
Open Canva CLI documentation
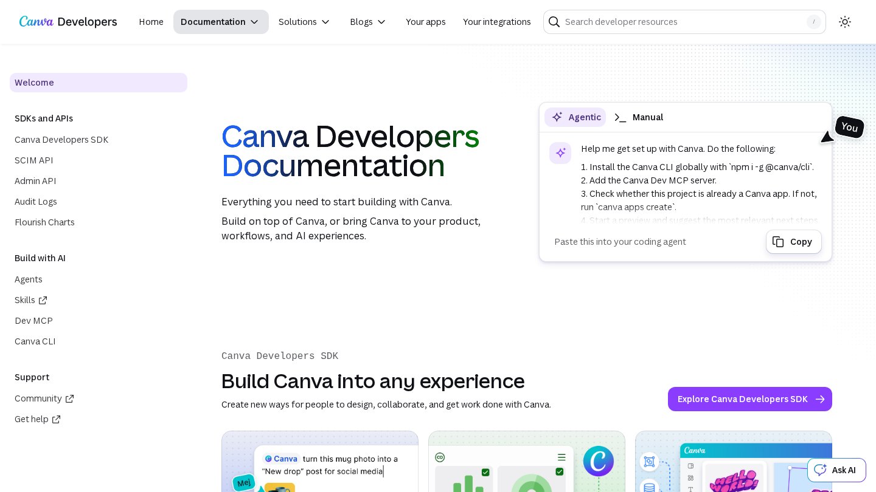[35, 341]
